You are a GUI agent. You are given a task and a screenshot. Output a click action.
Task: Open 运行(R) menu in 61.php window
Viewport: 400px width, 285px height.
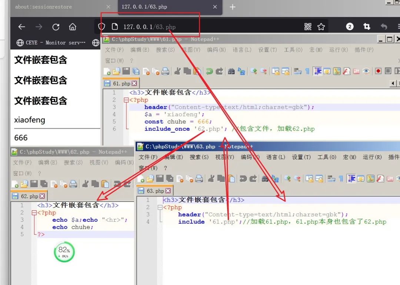339,50
